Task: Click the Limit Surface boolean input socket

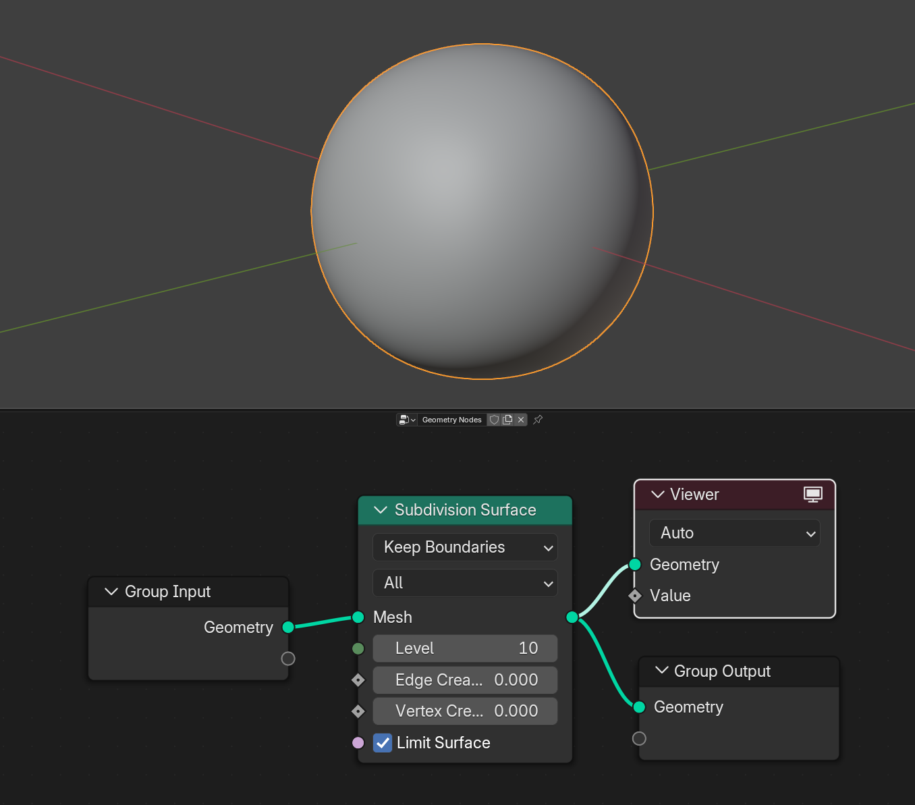Action: tap(358, 743)
